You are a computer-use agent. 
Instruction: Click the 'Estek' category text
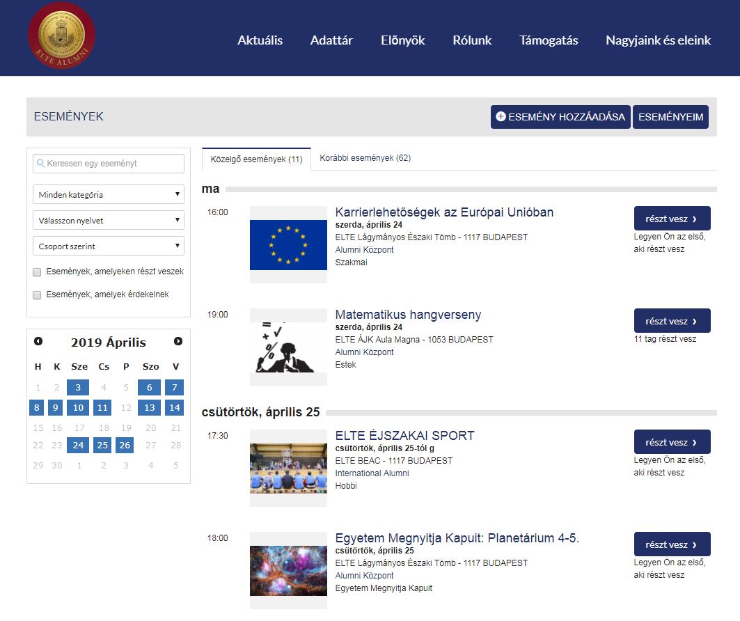(x=345, y=365)
